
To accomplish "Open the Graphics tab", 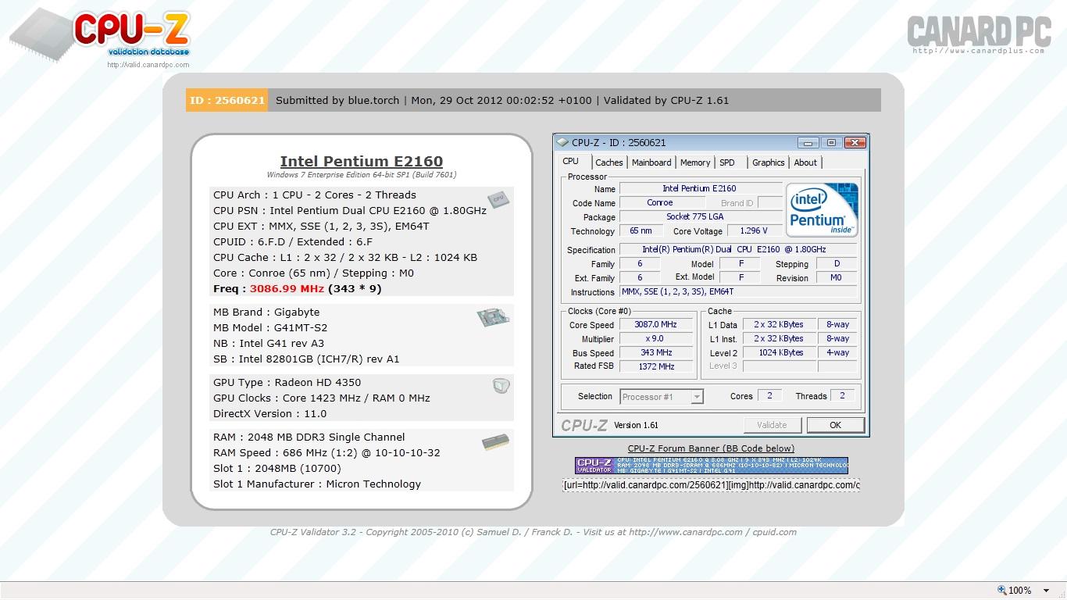I will click(x=769, y=162).
